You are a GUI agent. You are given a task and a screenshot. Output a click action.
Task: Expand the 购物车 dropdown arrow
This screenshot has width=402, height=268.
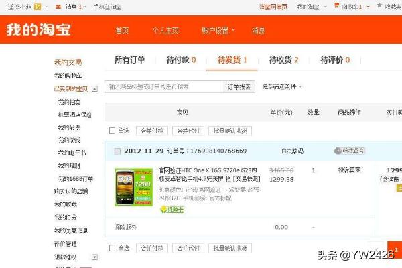368,7
